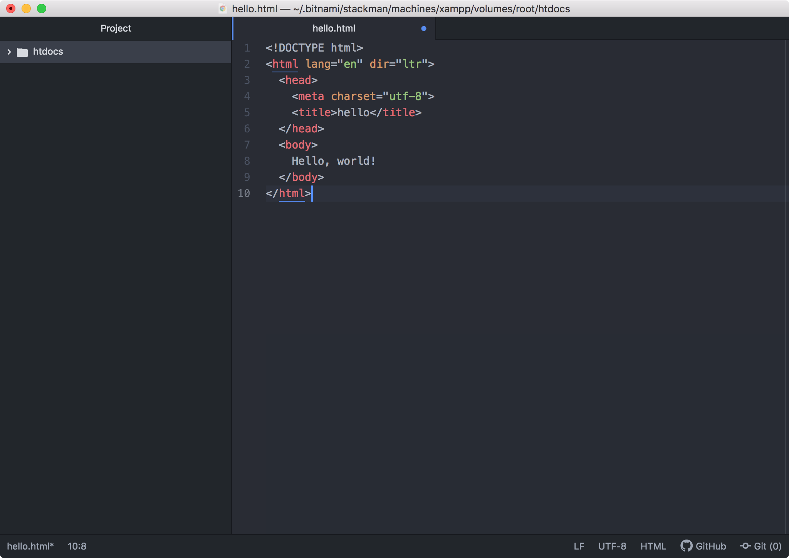789x558 pixels.
Task: Click the 10:8 cursor position indicator
Action: pyautogui.click(x=77, y=546)
